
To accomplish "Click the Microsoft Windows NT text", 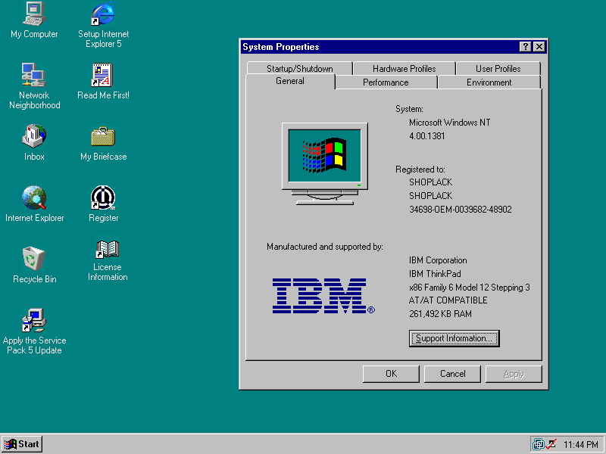I will (x=449, y=123).
